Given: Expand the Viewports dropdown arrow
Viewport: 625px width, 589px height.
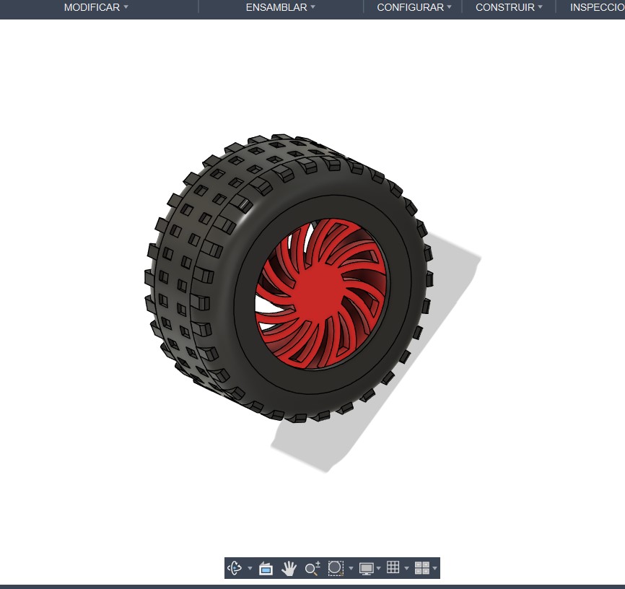Looking at the screenshot, I should click(435, 568).
